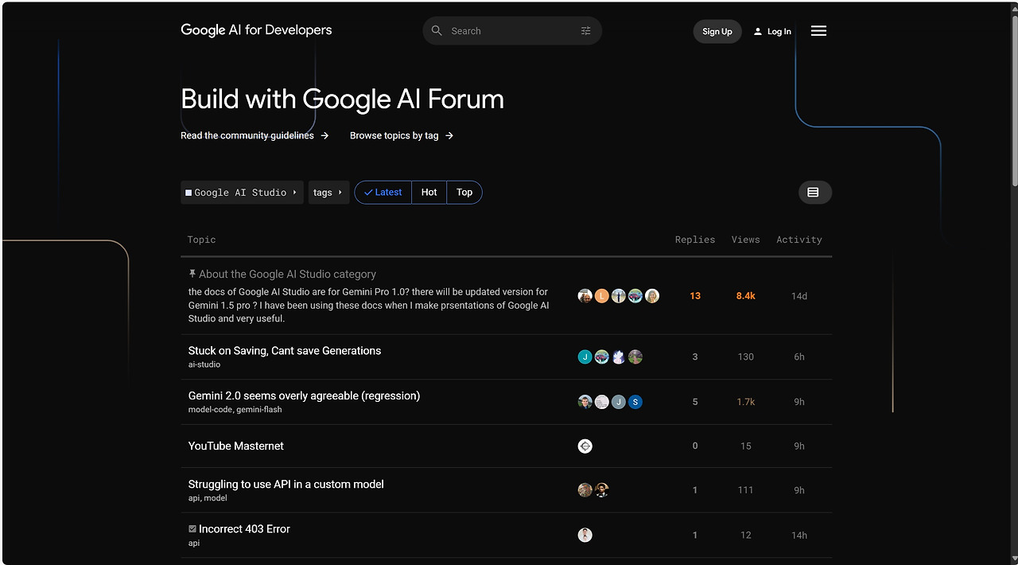Click the topic list view toggle icon

[x=814, y=193]
